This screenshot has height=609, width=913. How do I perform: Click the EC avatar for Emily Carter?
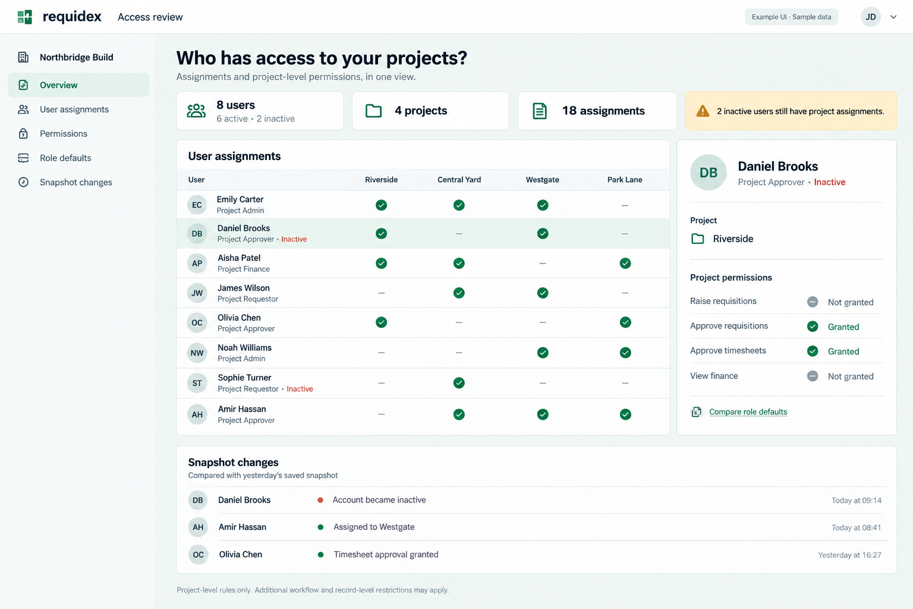(197, 205)
